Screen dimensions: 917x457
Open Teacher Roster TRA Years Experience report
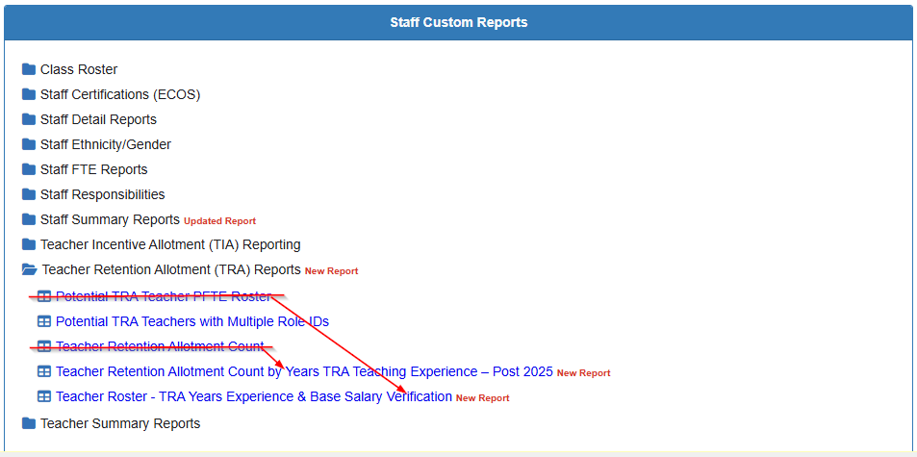tap(254, 396)
